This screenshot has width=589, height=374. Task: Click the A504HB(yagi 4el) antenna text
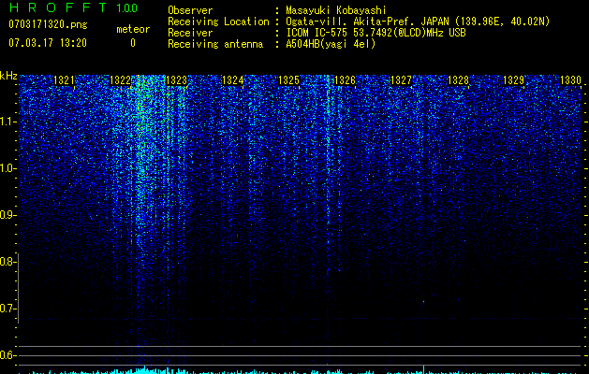331,44
